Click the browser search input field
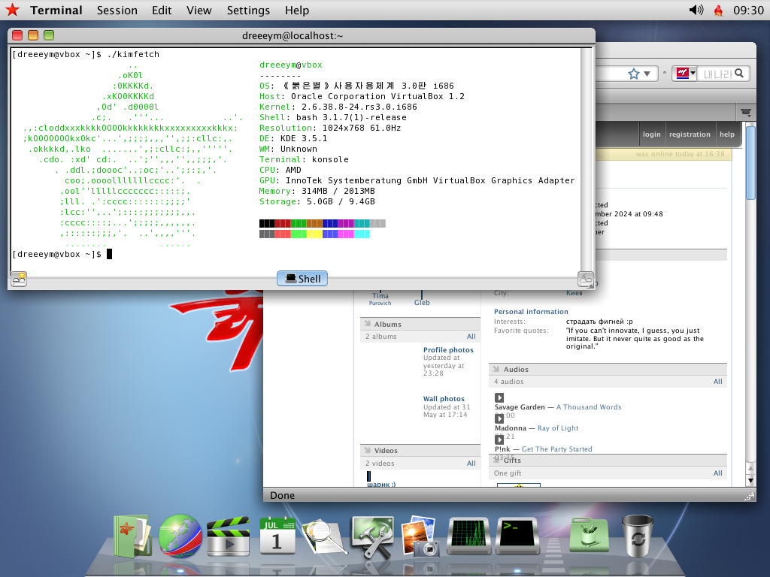This screenshot has width=770, height=577. point(717,74)
